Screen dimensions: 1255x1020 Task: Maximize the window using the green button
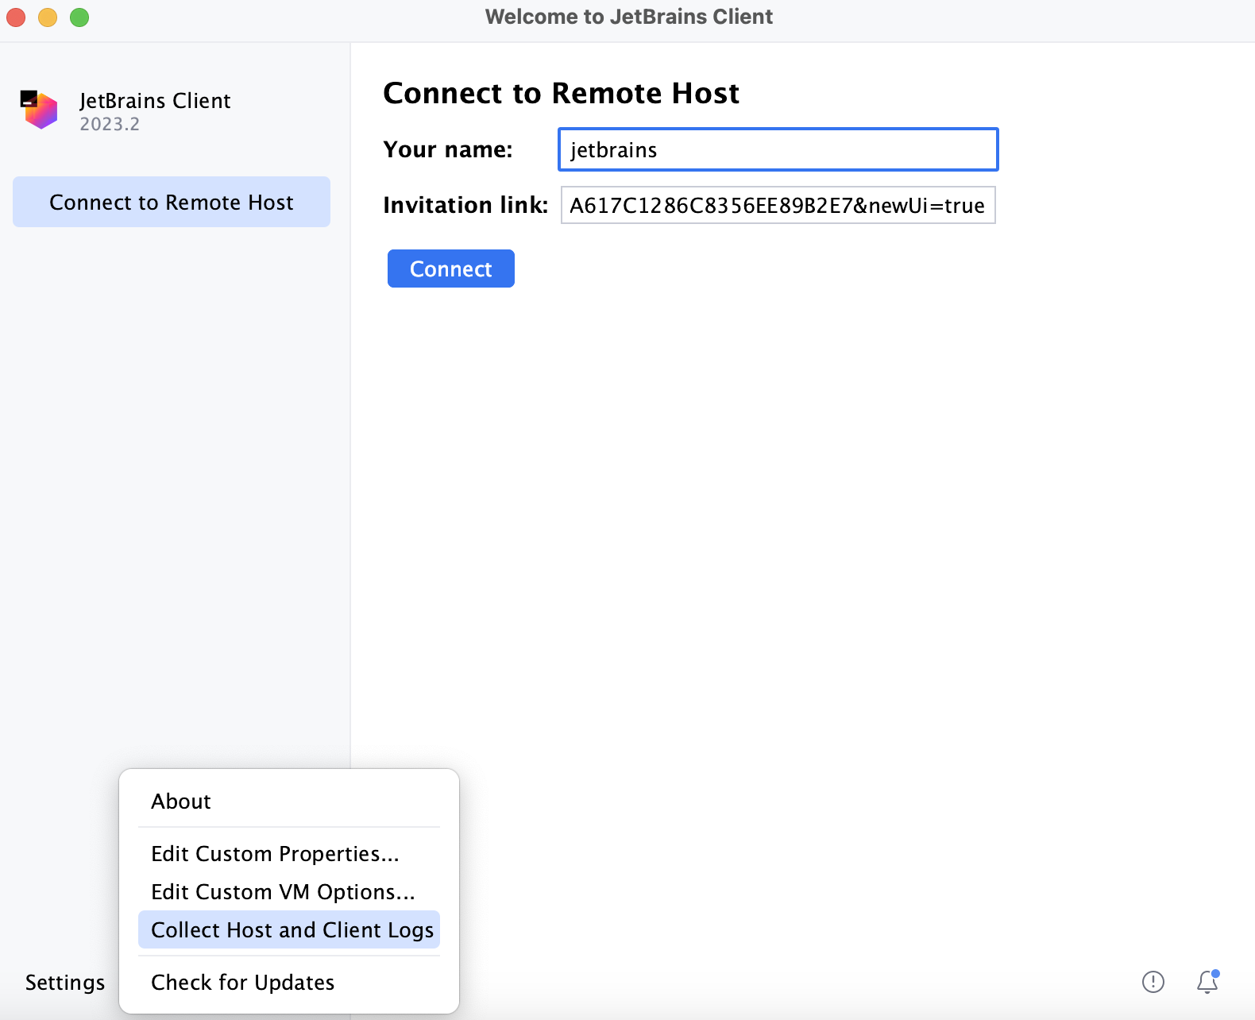pyautogui.click(x=79, y=17)
